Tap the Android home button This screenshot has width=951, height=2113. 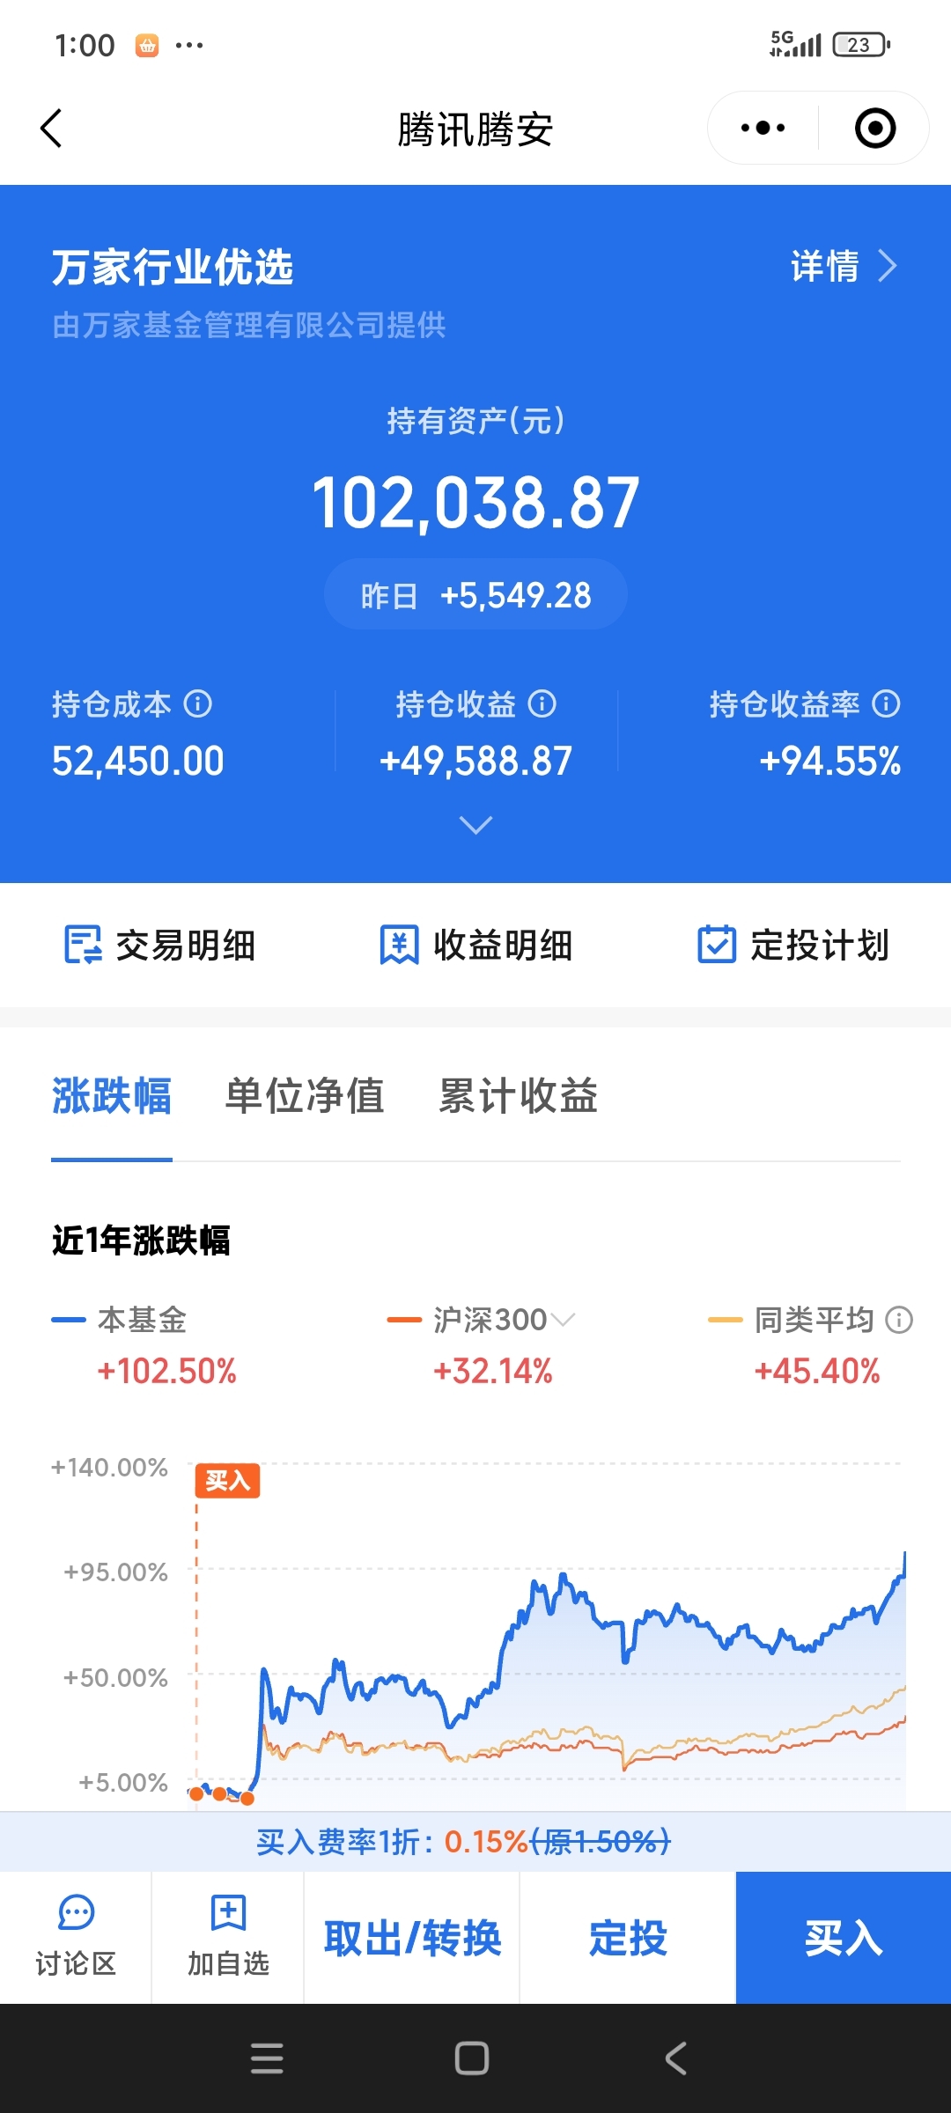tap(472, 2058)
